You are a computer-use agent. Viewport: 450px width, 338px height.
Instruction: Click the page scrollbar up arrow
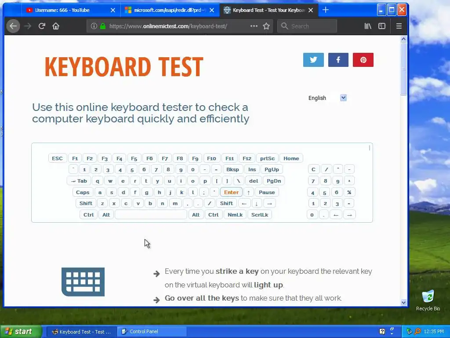pyautogui.click(x=404, y=39)
